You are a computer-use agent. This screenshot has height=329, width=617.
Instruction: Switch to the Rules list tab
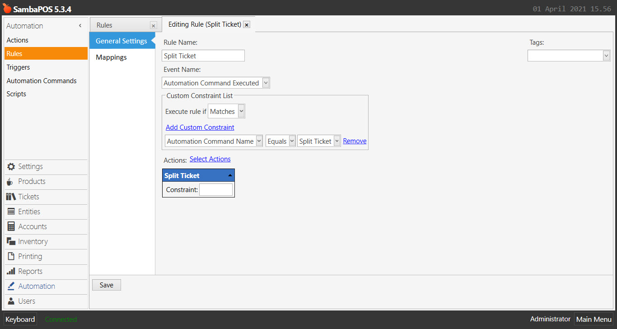pyautogui.click(x=104, y=25)
